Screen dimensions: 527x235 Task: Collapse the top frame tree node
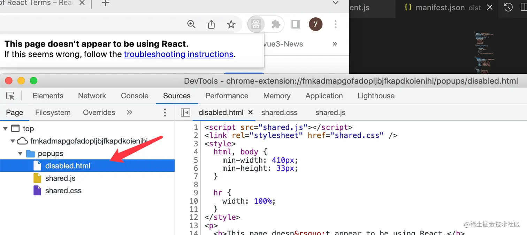[5, 129]
